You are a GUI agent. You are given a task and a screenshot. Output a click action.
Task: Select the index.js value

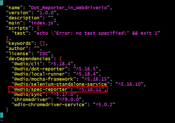42,23
